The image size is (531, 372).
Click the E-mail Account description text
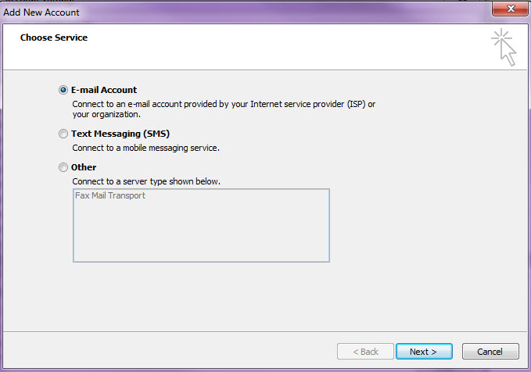[x=224, y=109]
